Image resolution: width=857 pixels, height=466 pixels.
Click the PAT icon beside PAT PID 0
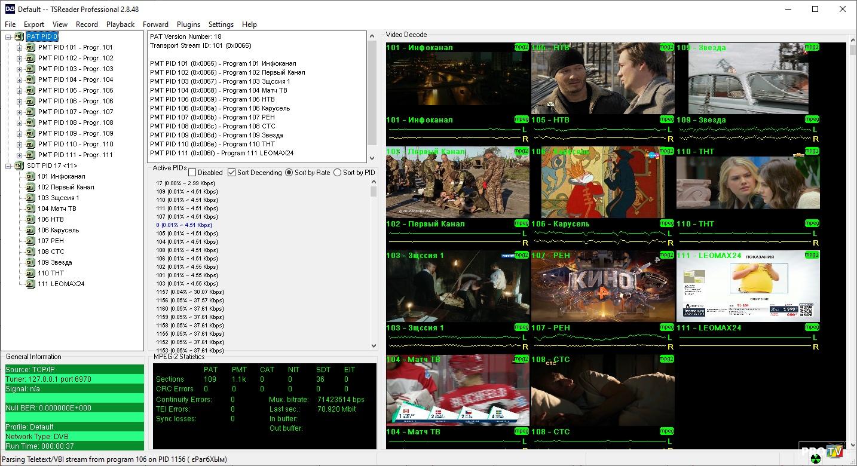point(19,37)
